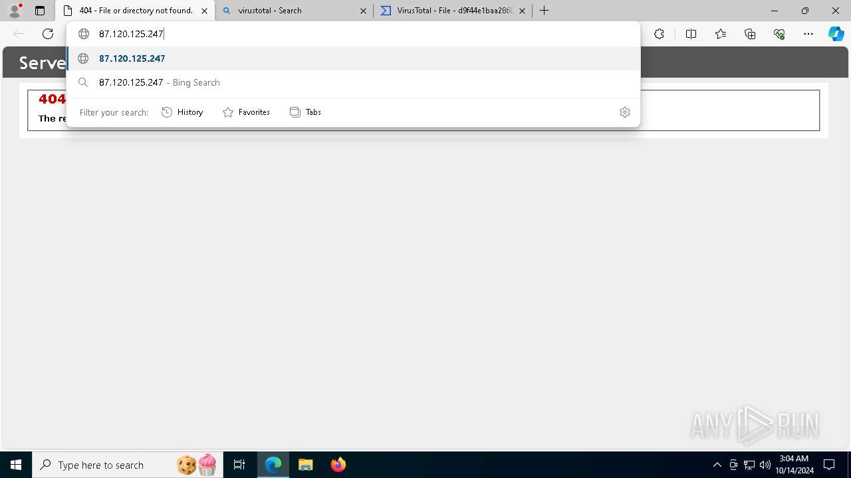Close the 404 File not found tab

click(205, 11)
